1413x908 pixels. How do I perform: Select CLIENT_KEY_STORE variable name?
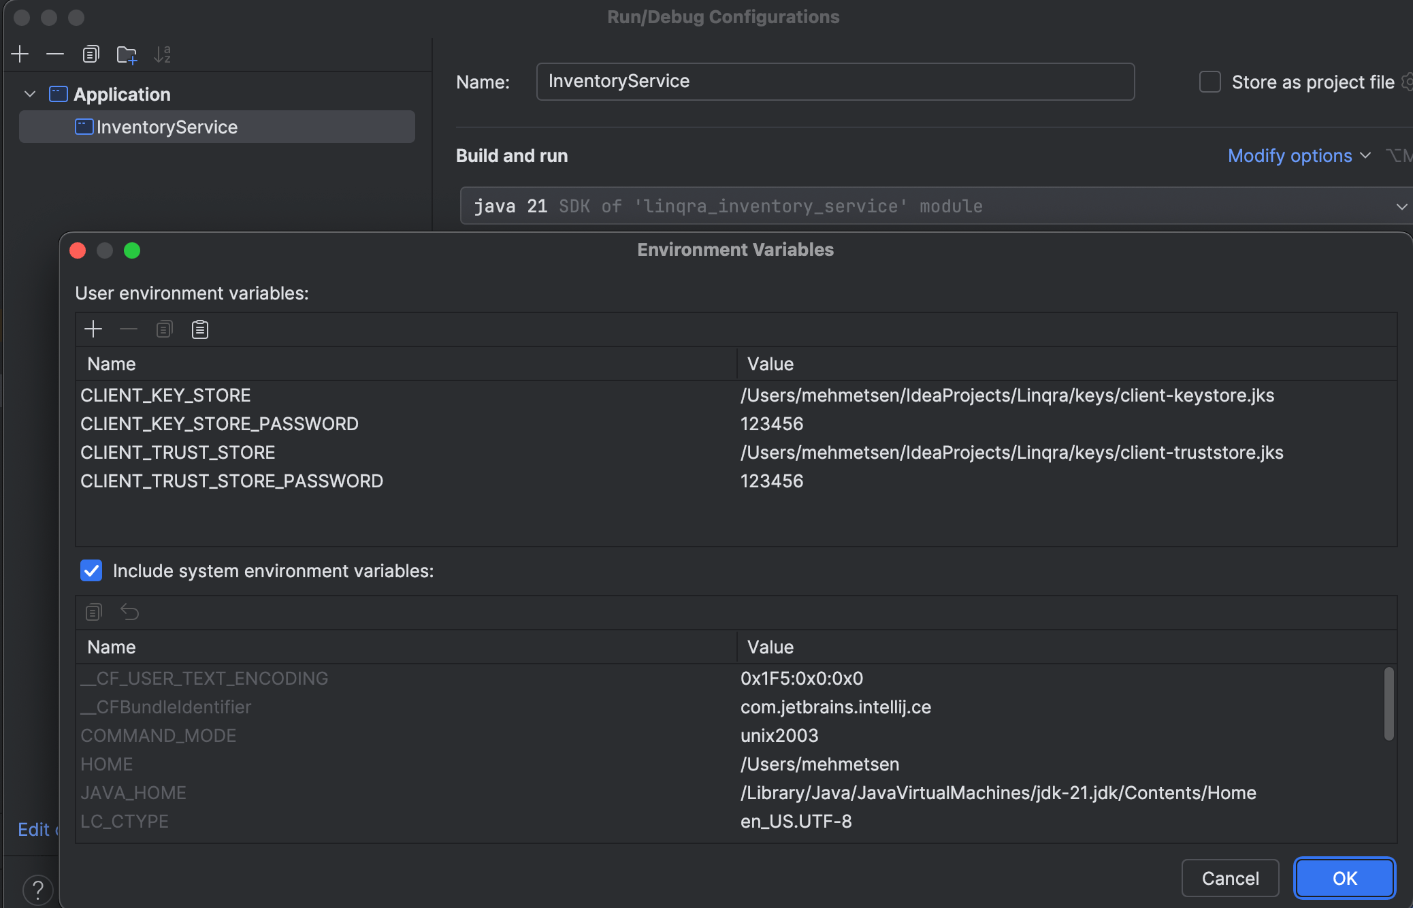[165, 395]
